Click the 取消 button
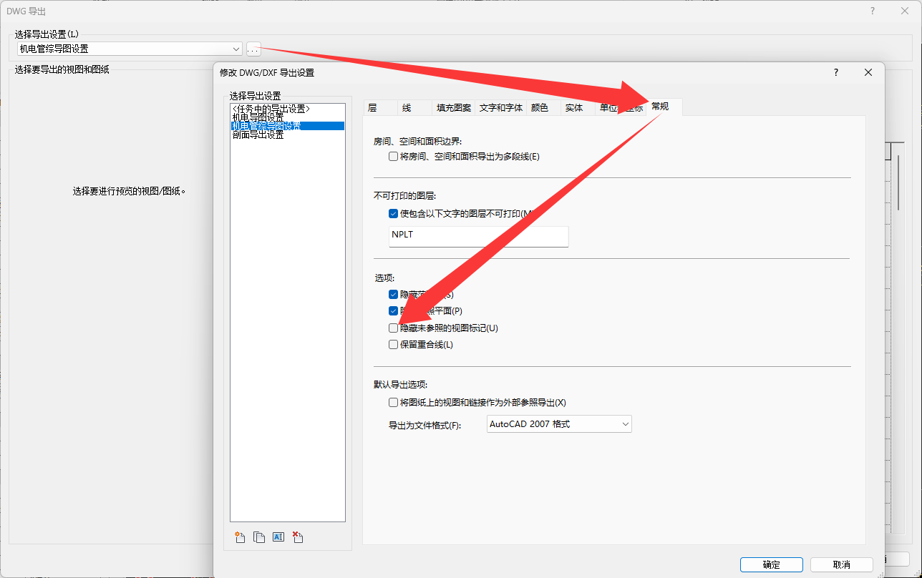The width and height of the screenshot is (922, 578). (842, 564)
